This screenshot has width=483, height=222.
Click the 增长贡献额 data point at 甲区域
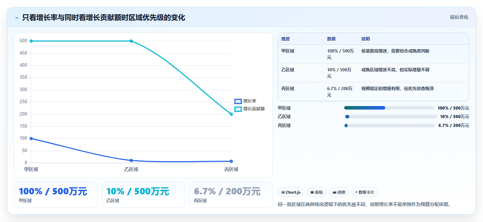tap(31, 41)
